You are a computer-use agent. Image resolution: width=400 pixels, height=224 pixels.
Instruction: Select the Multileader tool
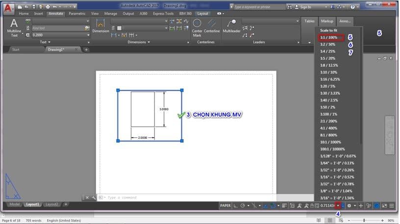tap(232, 26)
